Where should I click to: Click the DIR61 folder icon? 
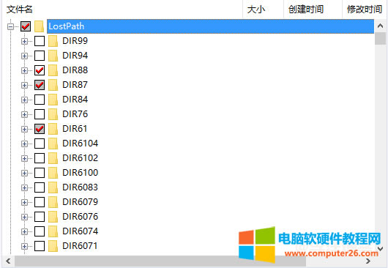53,129
